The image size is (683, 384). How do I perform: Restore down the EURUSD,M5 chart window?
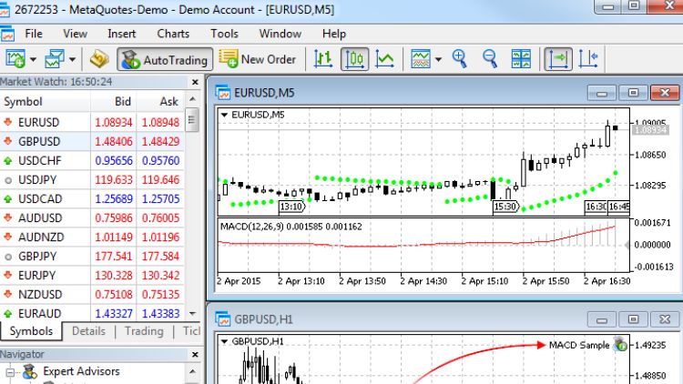point(633,93)
